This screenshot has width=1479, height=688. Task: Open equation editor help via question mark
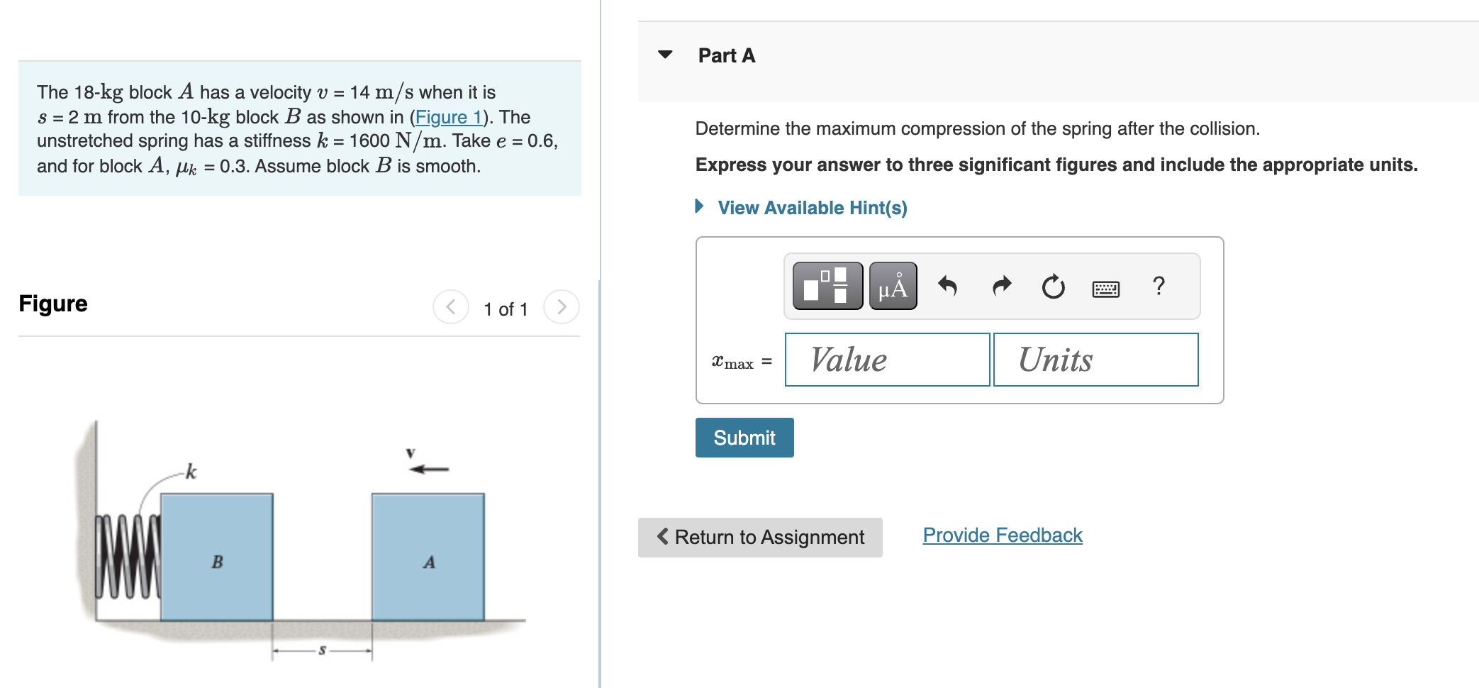pyautogui.click(x=1159, y=286)
